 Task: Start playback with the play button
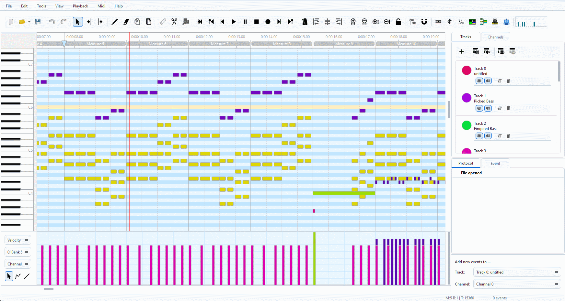[x=234, y=22]
